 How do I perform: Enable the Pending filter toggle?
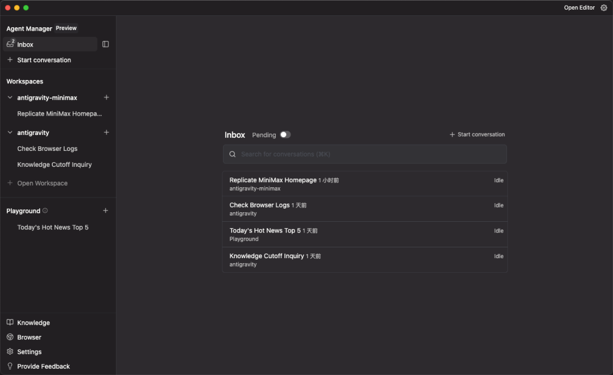(285, 135)
